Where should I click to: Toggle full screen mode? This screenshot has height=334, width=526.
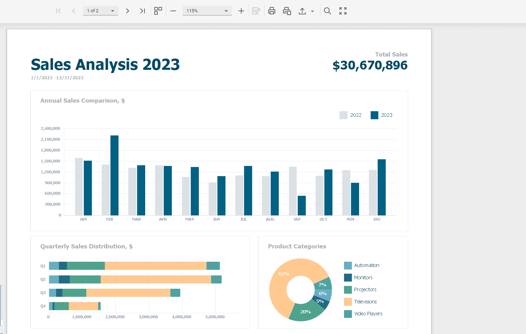click(x=343, y=11)
